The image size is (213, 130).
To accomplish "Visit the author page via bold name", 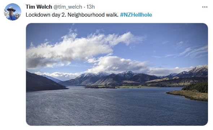I will coord(39,7).
